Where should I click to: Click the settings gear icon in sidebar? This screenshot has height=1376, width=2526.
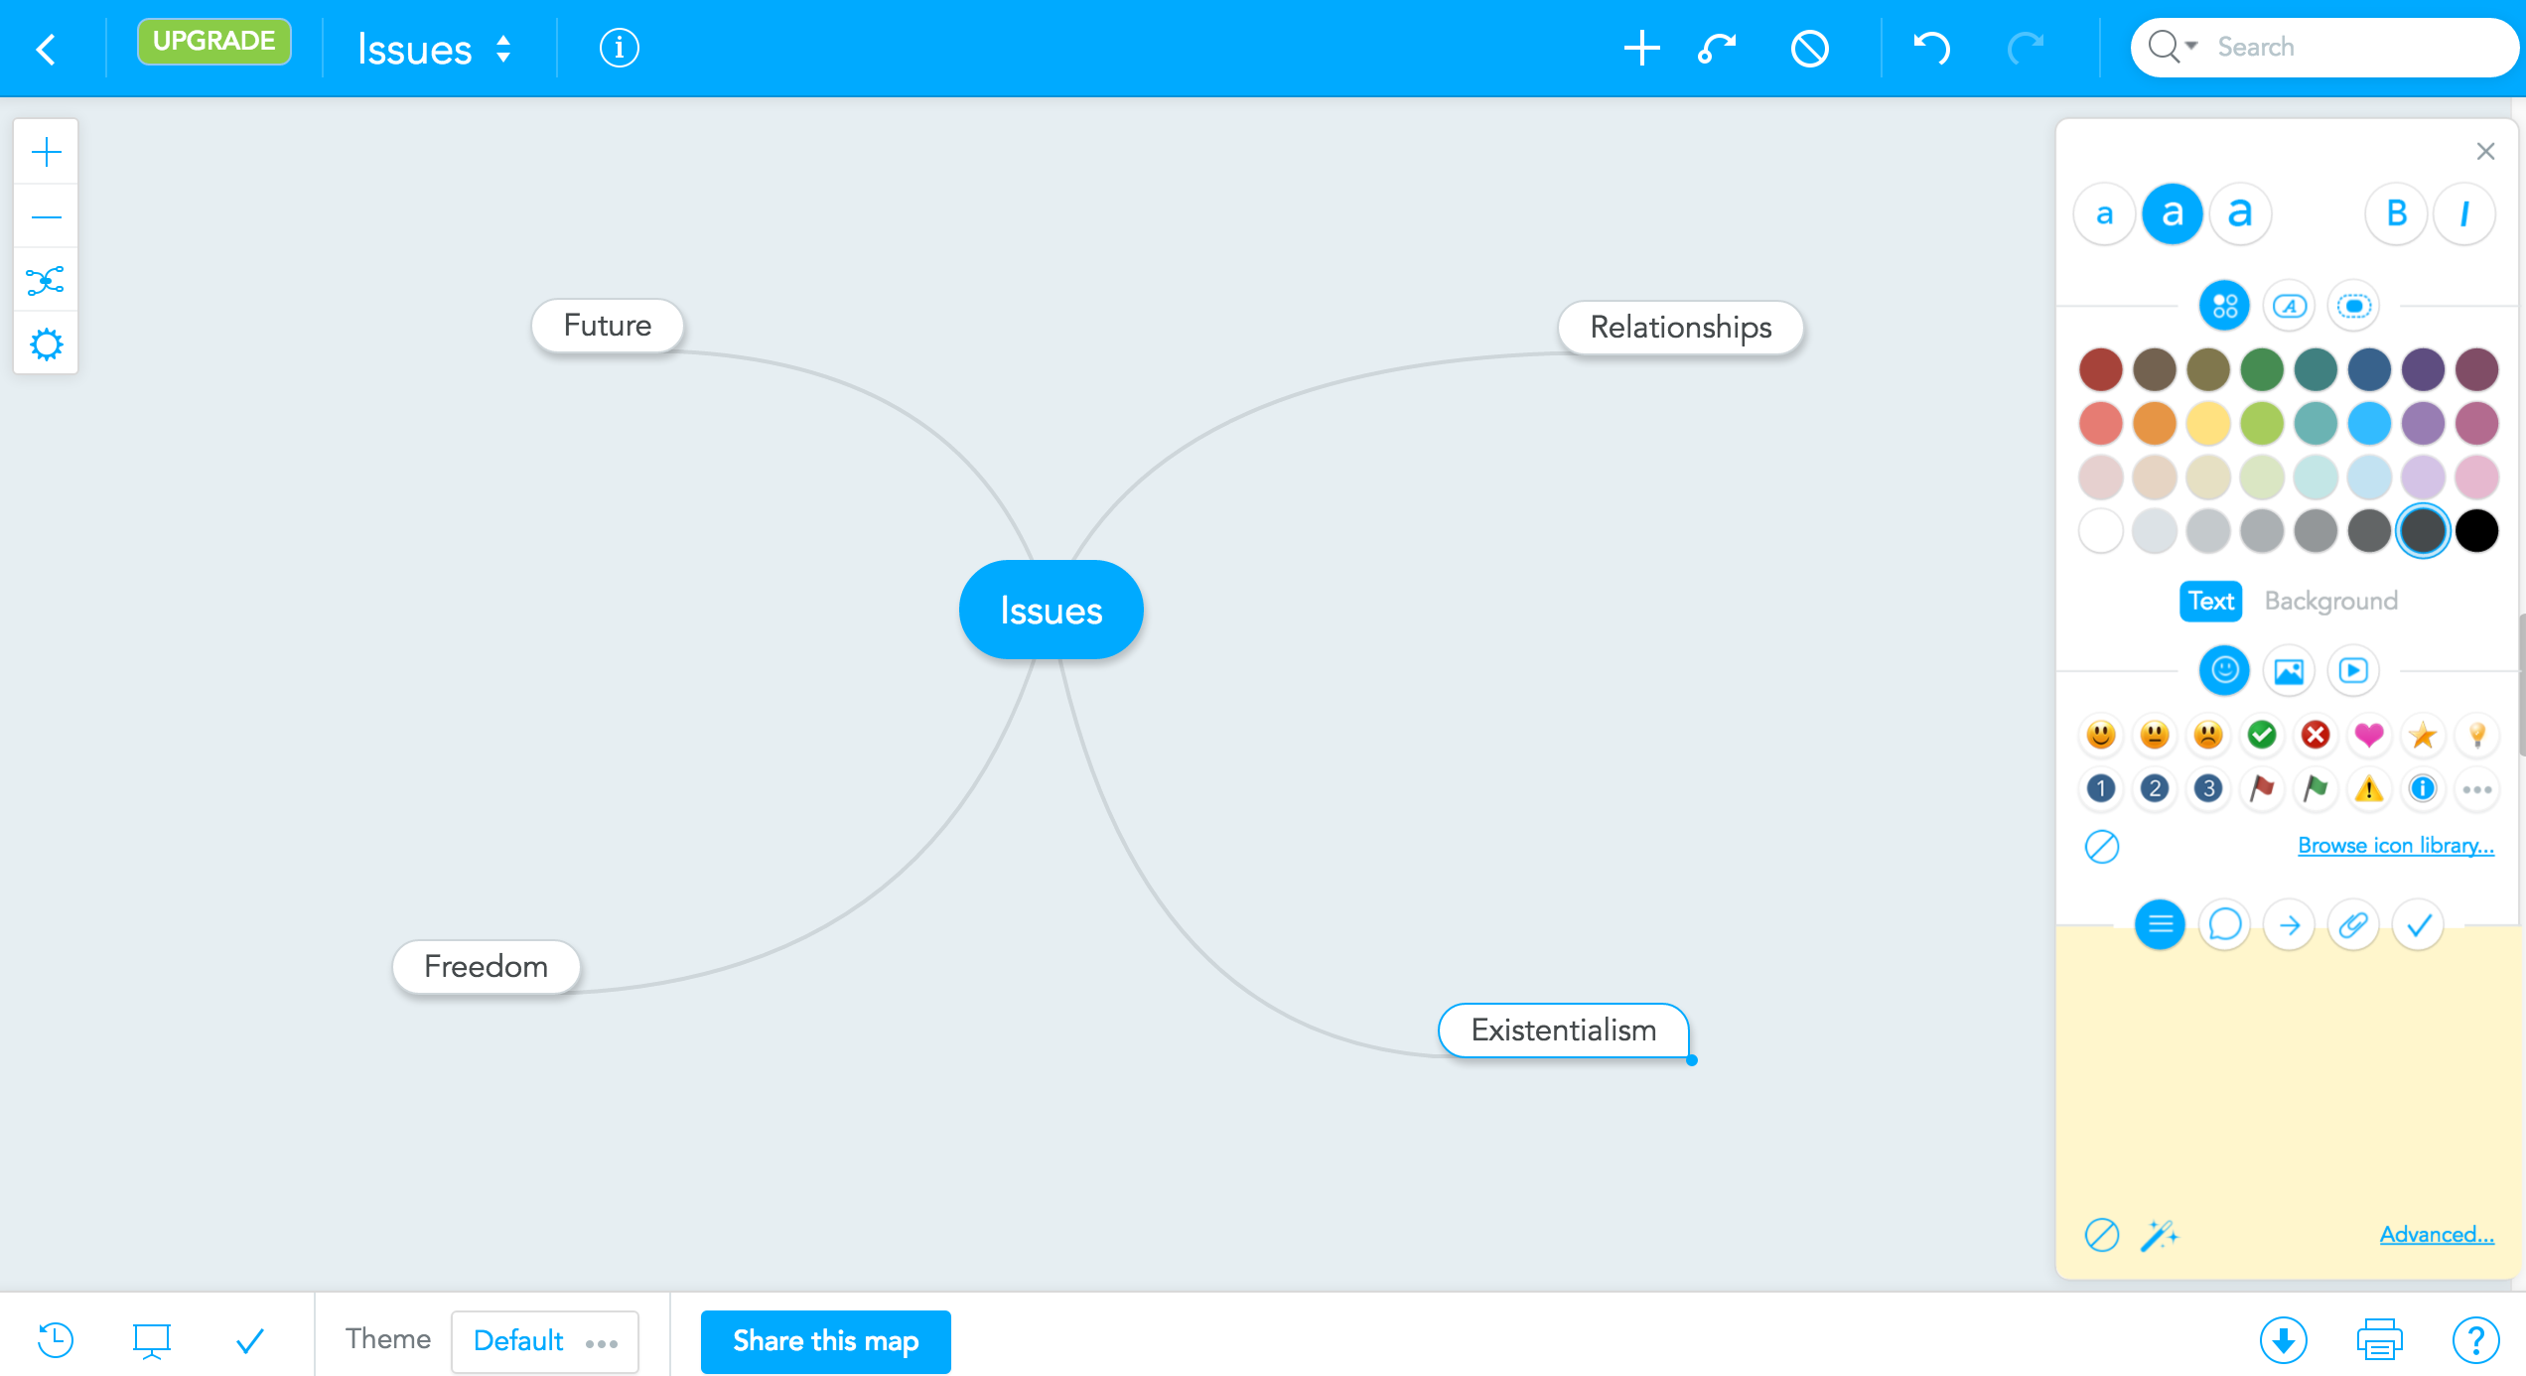[46, 344]
